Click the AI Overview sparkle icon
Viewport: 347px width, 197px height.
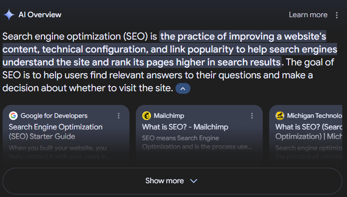(9, 15)
